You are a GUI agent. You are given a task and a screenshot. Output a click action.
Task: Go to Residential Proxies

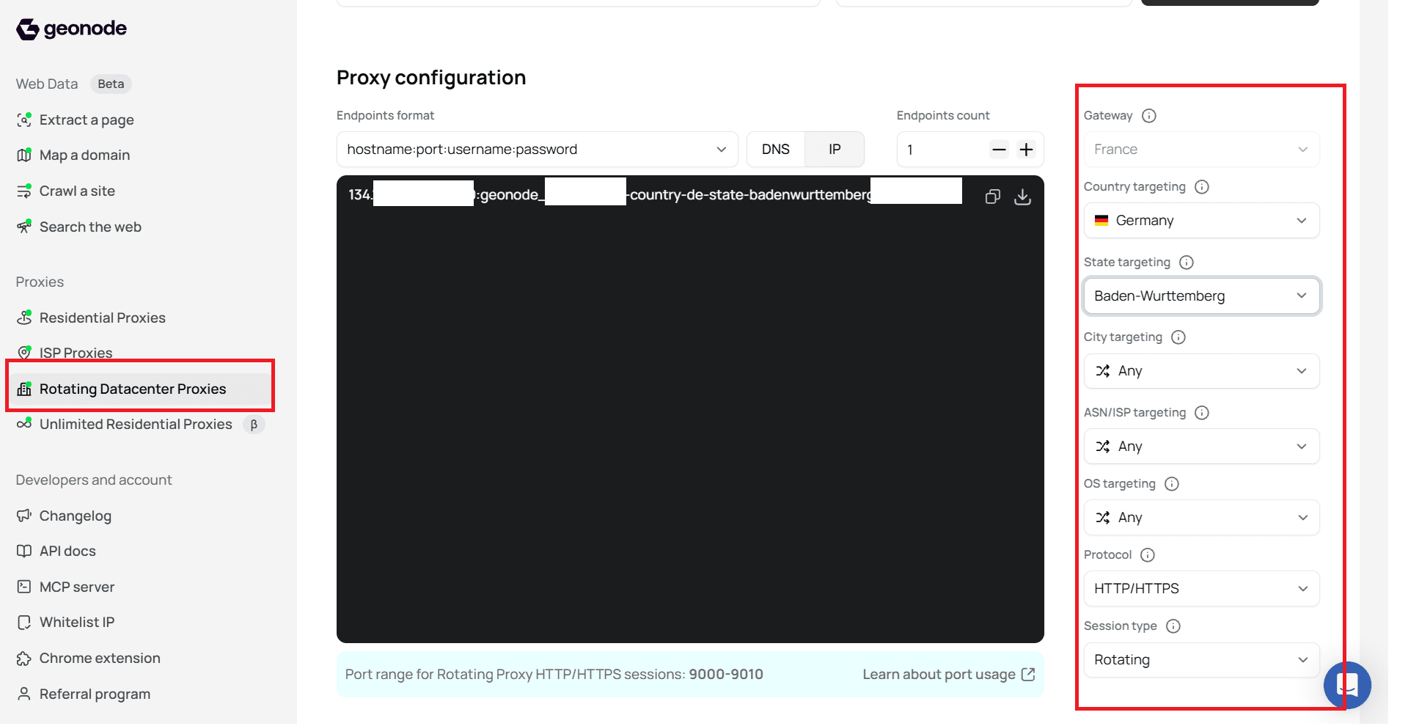point(103,318)
